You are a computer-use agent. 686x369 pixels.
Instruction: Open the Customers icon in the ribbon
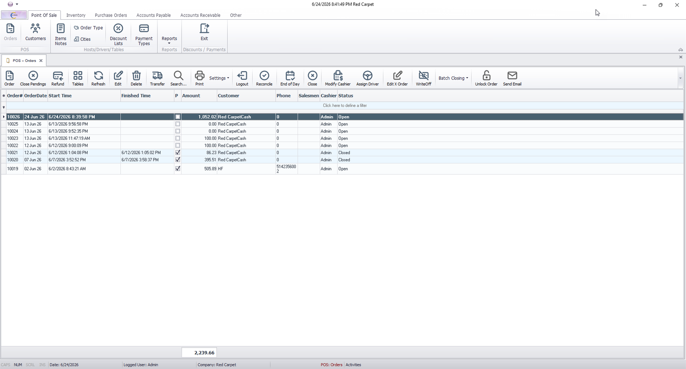(x=35, y=33)
